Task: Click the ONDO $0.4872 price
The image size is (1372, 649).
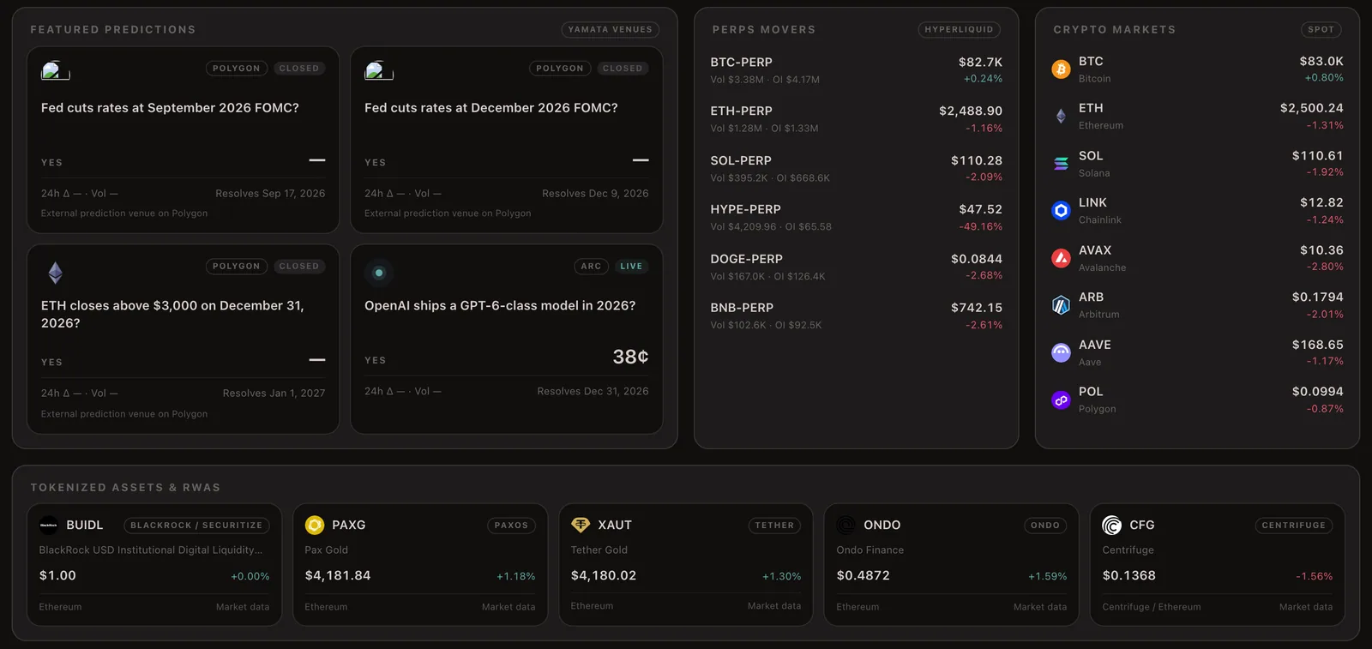Action: 864,576
